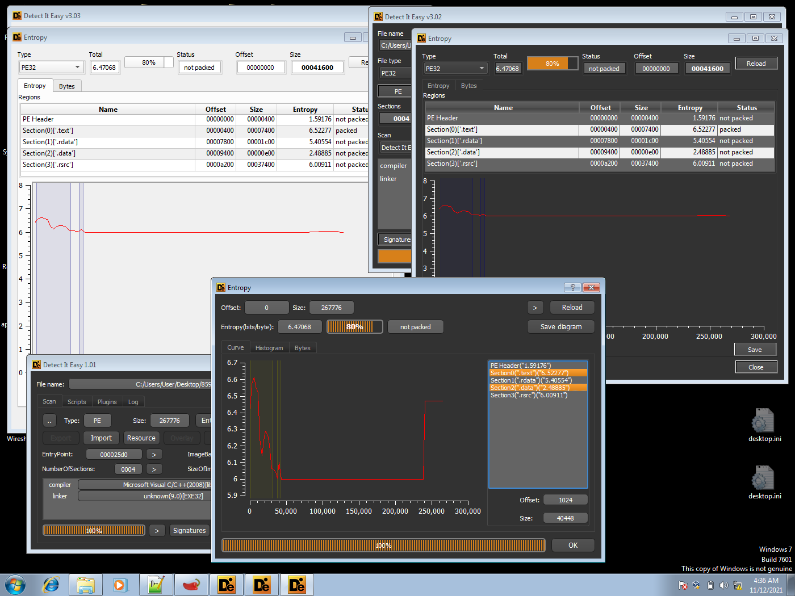
Task: Confirm with the OK button
Action: tap(573, 545)
